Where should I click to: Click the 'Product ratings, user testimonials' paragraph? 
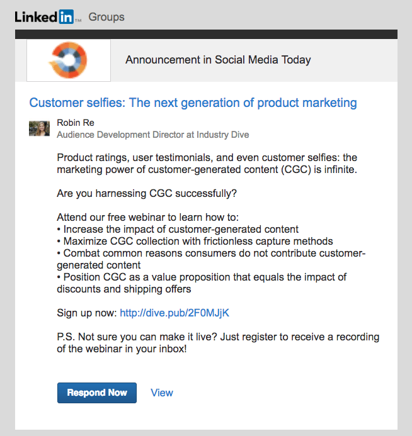(207, 163)
